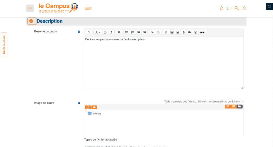
Task: Open the hamburger navigation menu
Action: click(x=30, y=8)
